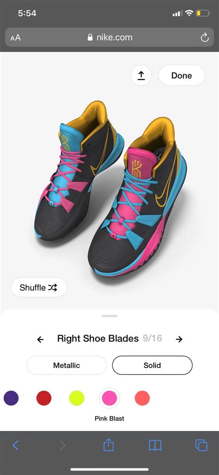The height and width of the screenshot is (475, 219).
Task: Tap the nike.com address bar
Action: [x=109, y=38]
